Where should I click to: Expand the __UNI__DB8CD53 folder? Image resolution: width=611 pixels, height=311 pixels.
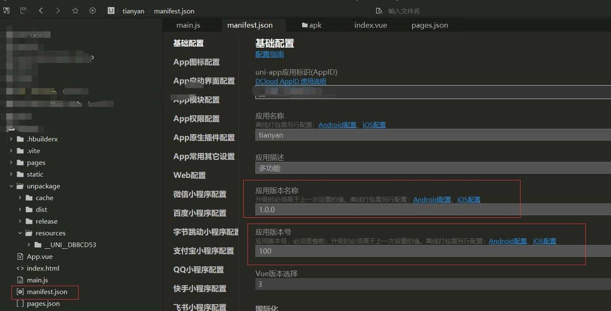[28, 244]
